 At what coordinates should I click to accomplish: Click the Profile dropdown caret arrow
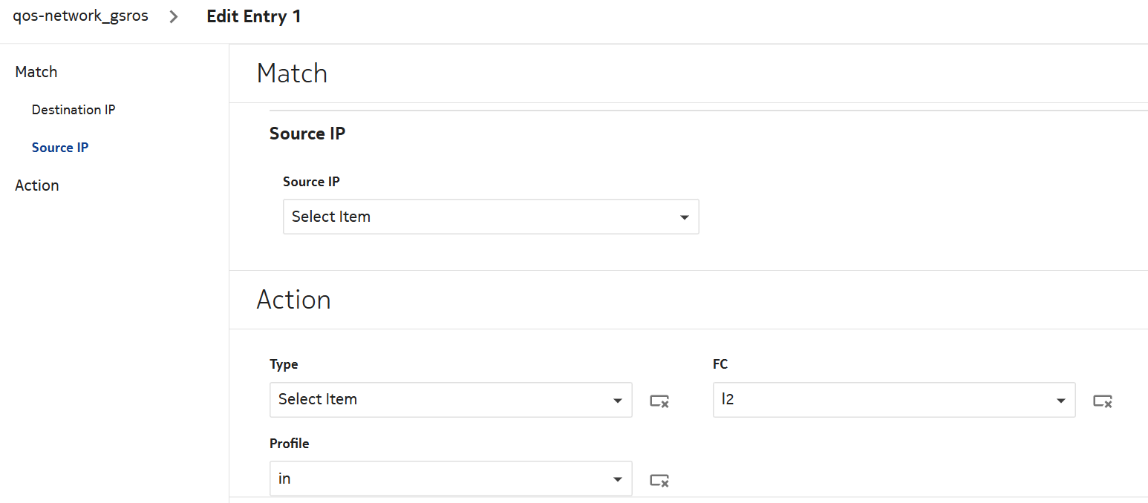[617, 479]
